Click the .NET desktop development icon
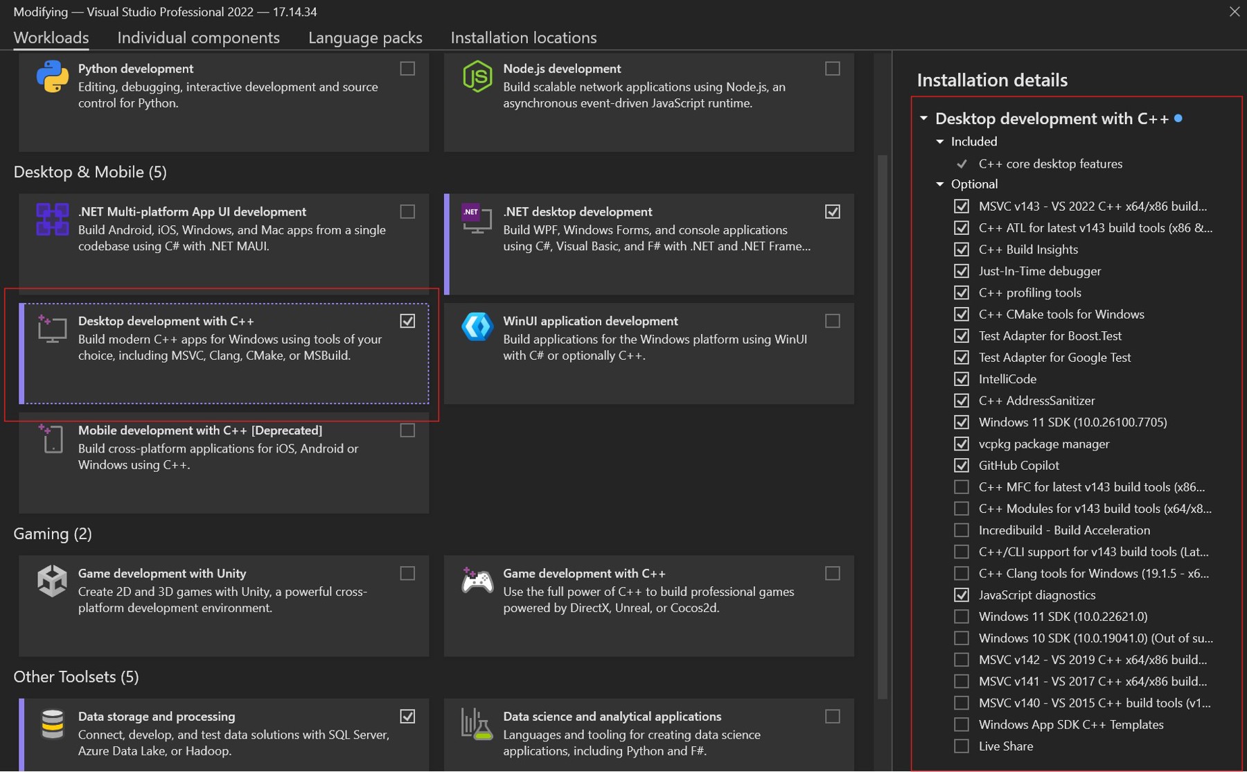This screenshot has width=1247, height=772. tap(477, 219)
